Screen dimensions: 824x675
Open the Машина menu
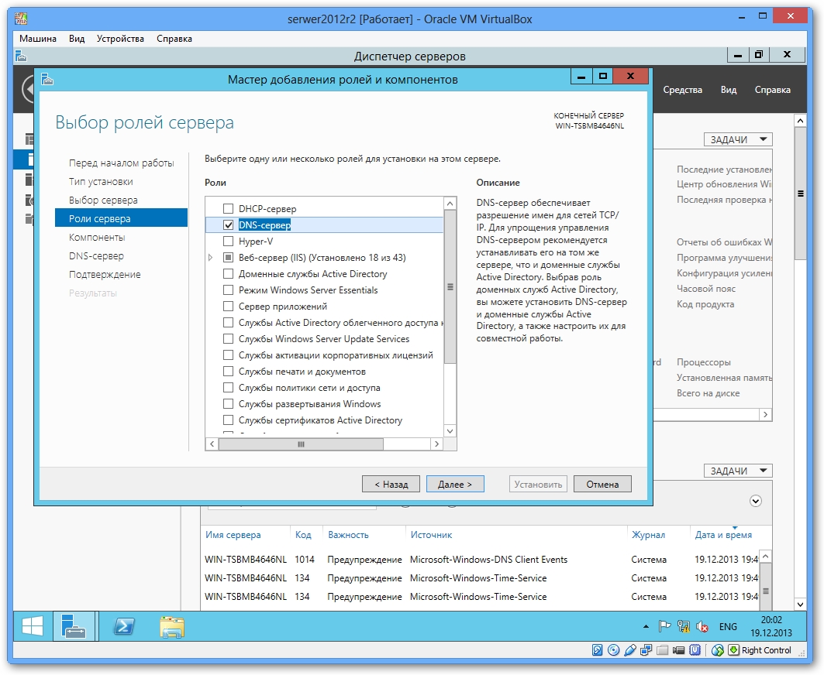click(38, 38)
